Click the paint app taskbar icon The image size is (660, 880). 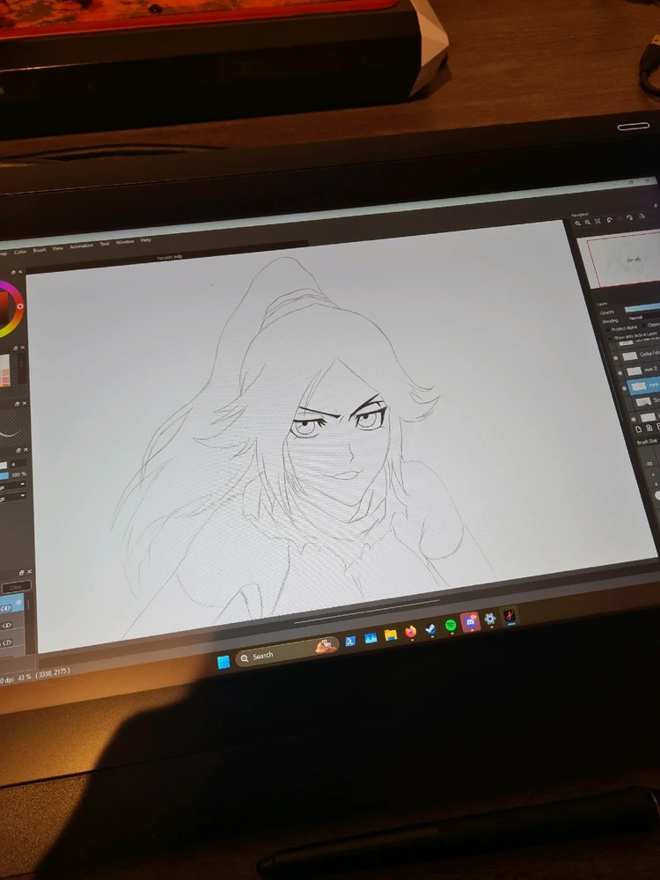pos(509,616)
